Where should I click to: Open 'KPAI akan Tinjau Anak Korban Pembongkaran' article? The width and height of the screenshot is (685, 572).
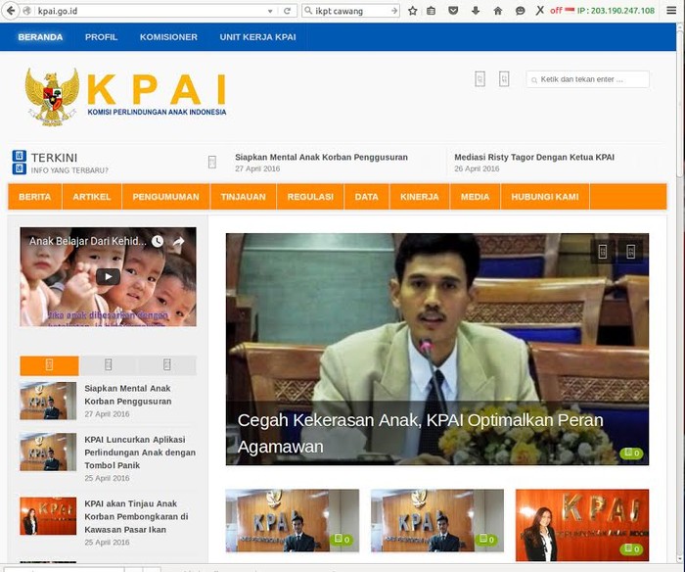pos(136,516)
